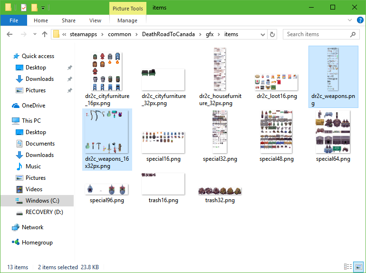The image size is (366, 273).
Task: Click the pin icon next to Downloads
Action: [69, 79]
